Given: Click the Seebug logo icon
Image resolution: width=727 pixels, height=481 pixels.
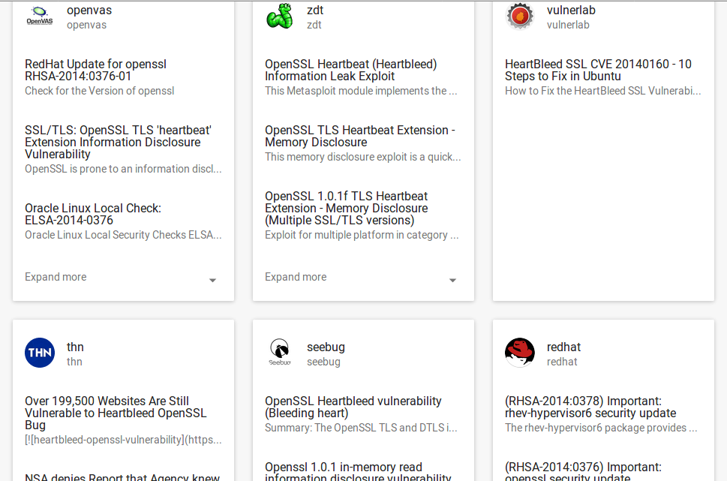Looking at the screenshot, I should [x=280, y=353].
